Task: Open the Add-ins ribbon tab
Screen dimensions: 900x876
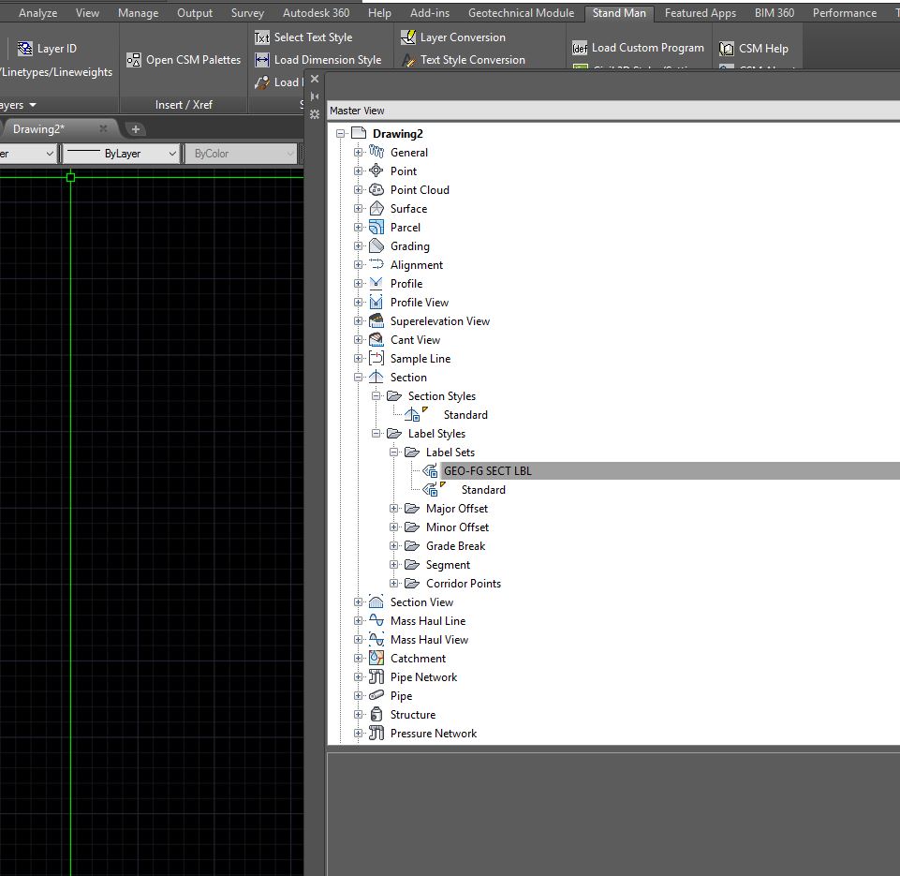Action: point(430,12)
